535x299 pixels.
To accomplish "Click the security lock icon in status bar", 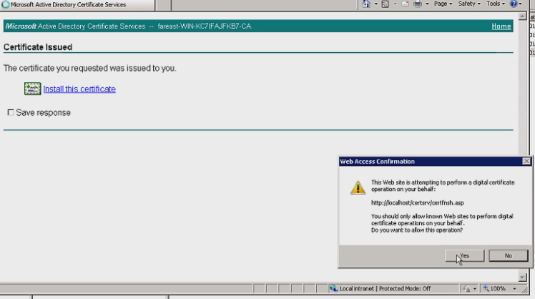I will (x=466, y=289).
